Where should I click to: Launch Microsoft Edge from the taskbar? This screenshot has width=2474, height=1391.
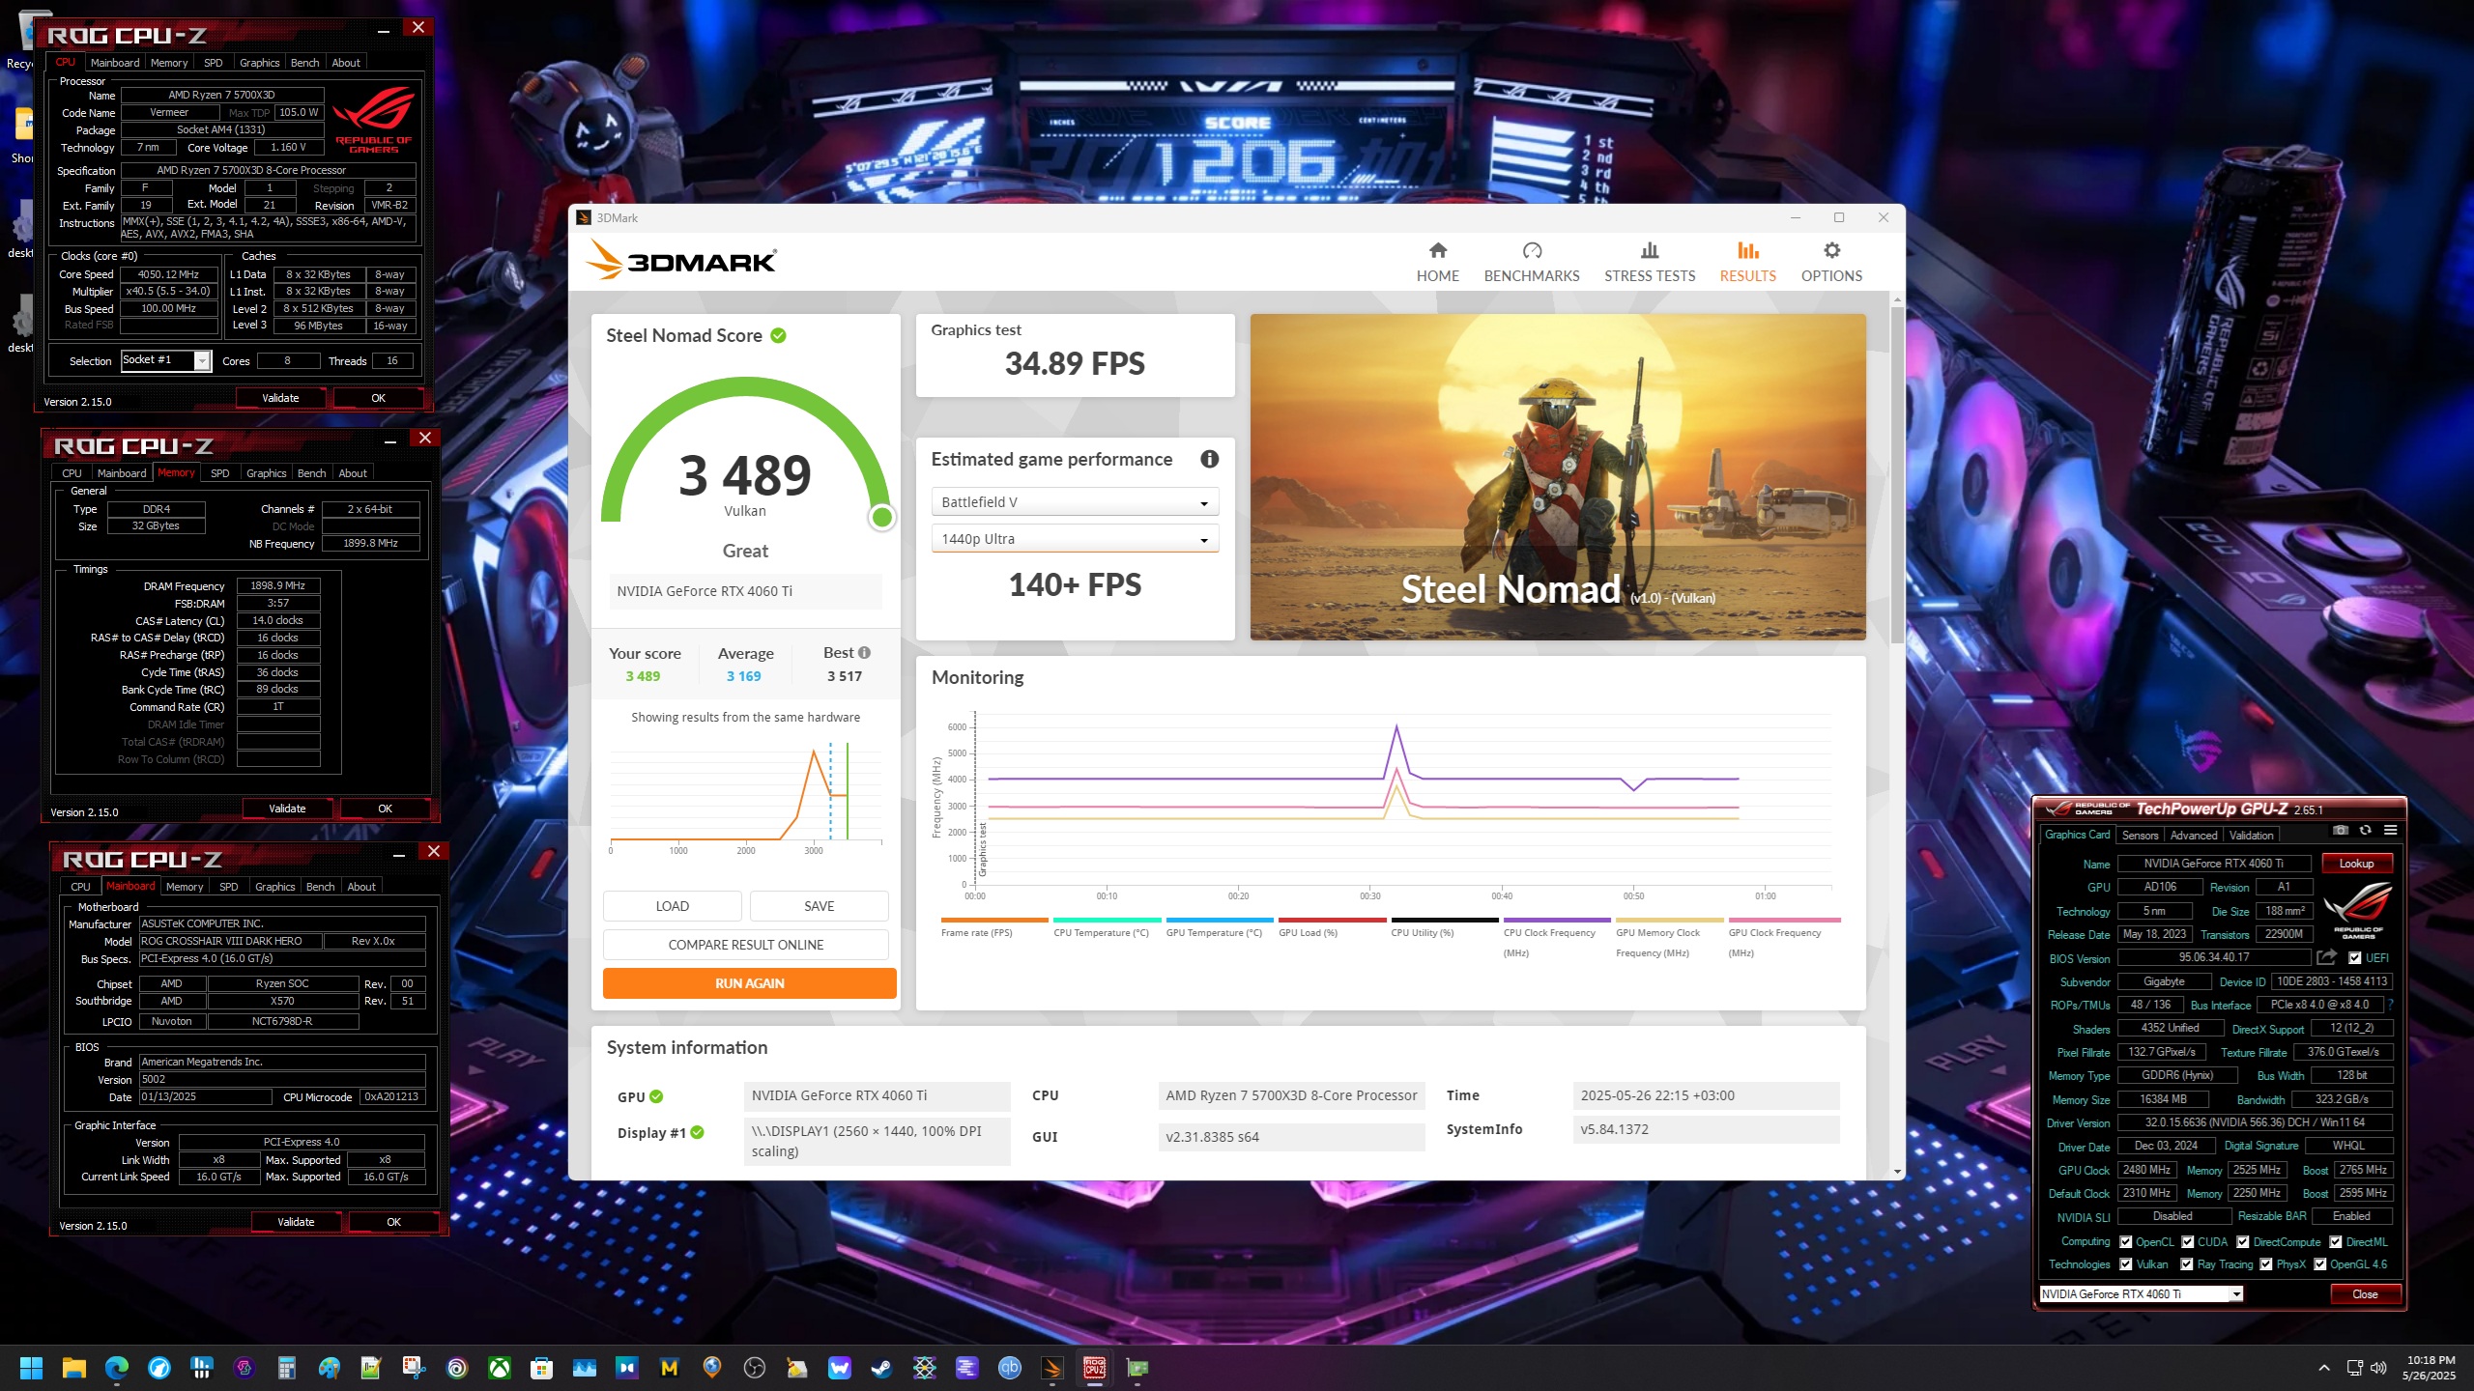coord(117,1368)
